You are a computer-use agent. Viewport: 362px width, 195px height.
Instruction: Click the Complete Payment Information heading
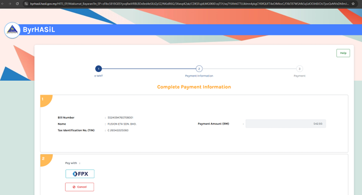[x=194, y=87]
